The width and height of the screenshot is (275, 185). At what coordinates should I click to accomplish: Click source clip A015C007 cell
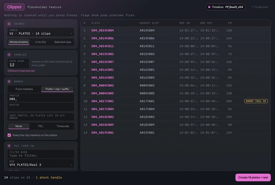[147, 62]
